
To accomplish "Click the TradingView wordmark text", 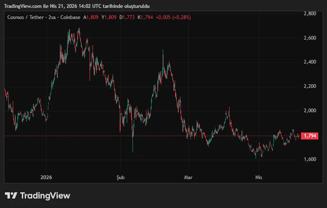I will point(45,196).
